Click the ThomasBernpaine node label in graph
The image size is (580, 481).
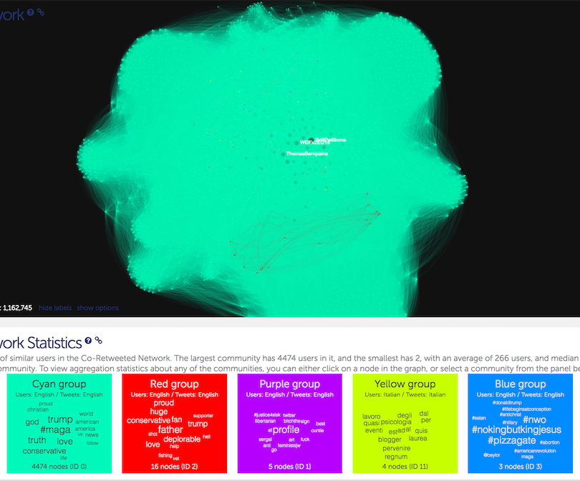[307, 153]
